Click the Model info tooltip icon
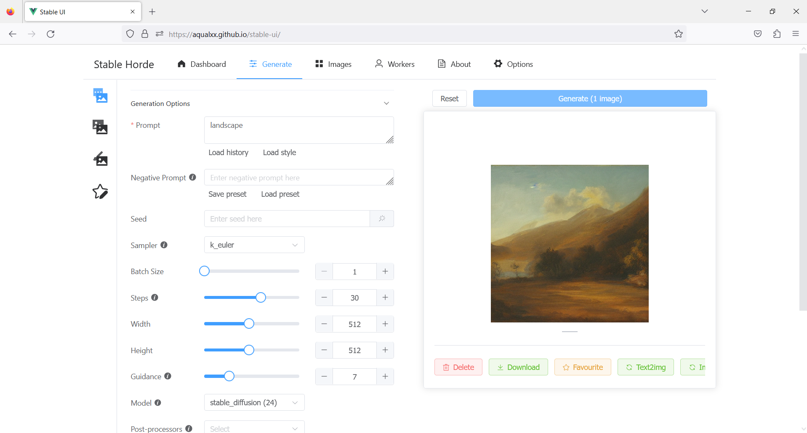The width and height of the screenshot is (807, 433). pos(158,402)
